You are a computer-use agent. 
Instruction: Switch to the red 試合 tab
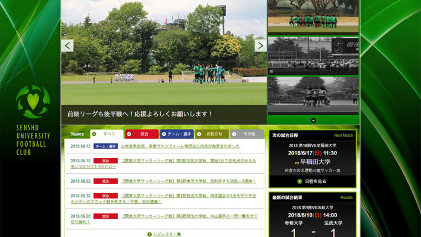pyautogui.click(x=142, y=134)
